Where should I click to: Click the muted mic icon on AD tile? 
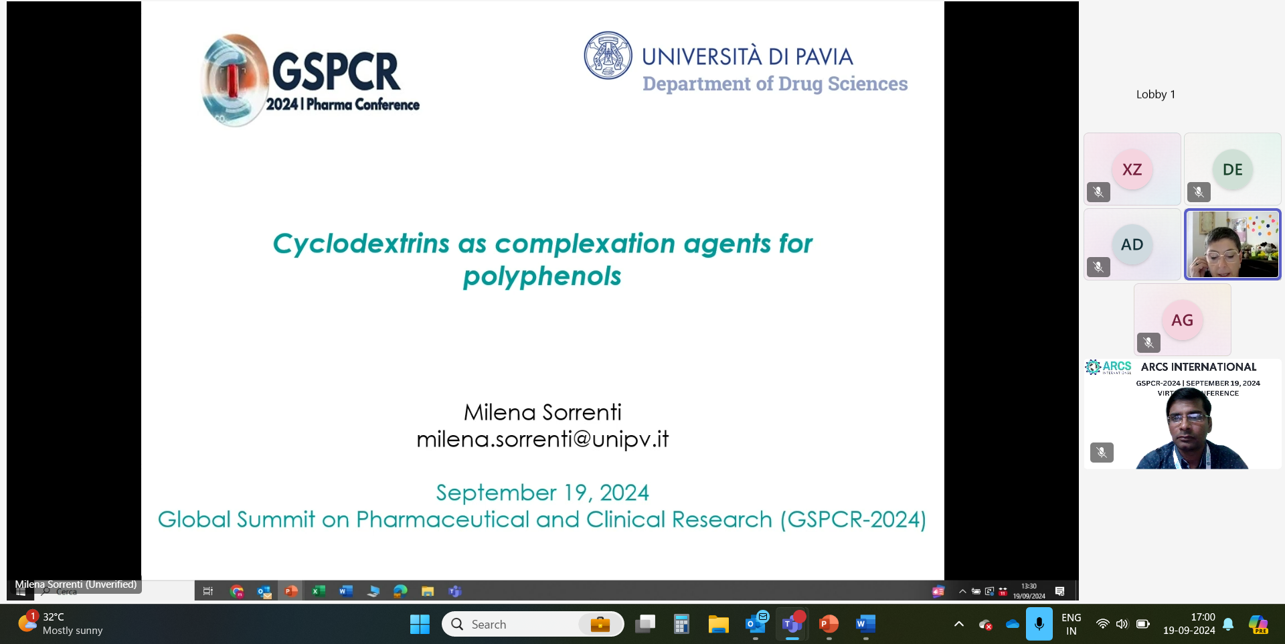pyautogui.click(x=1098, y=267)
